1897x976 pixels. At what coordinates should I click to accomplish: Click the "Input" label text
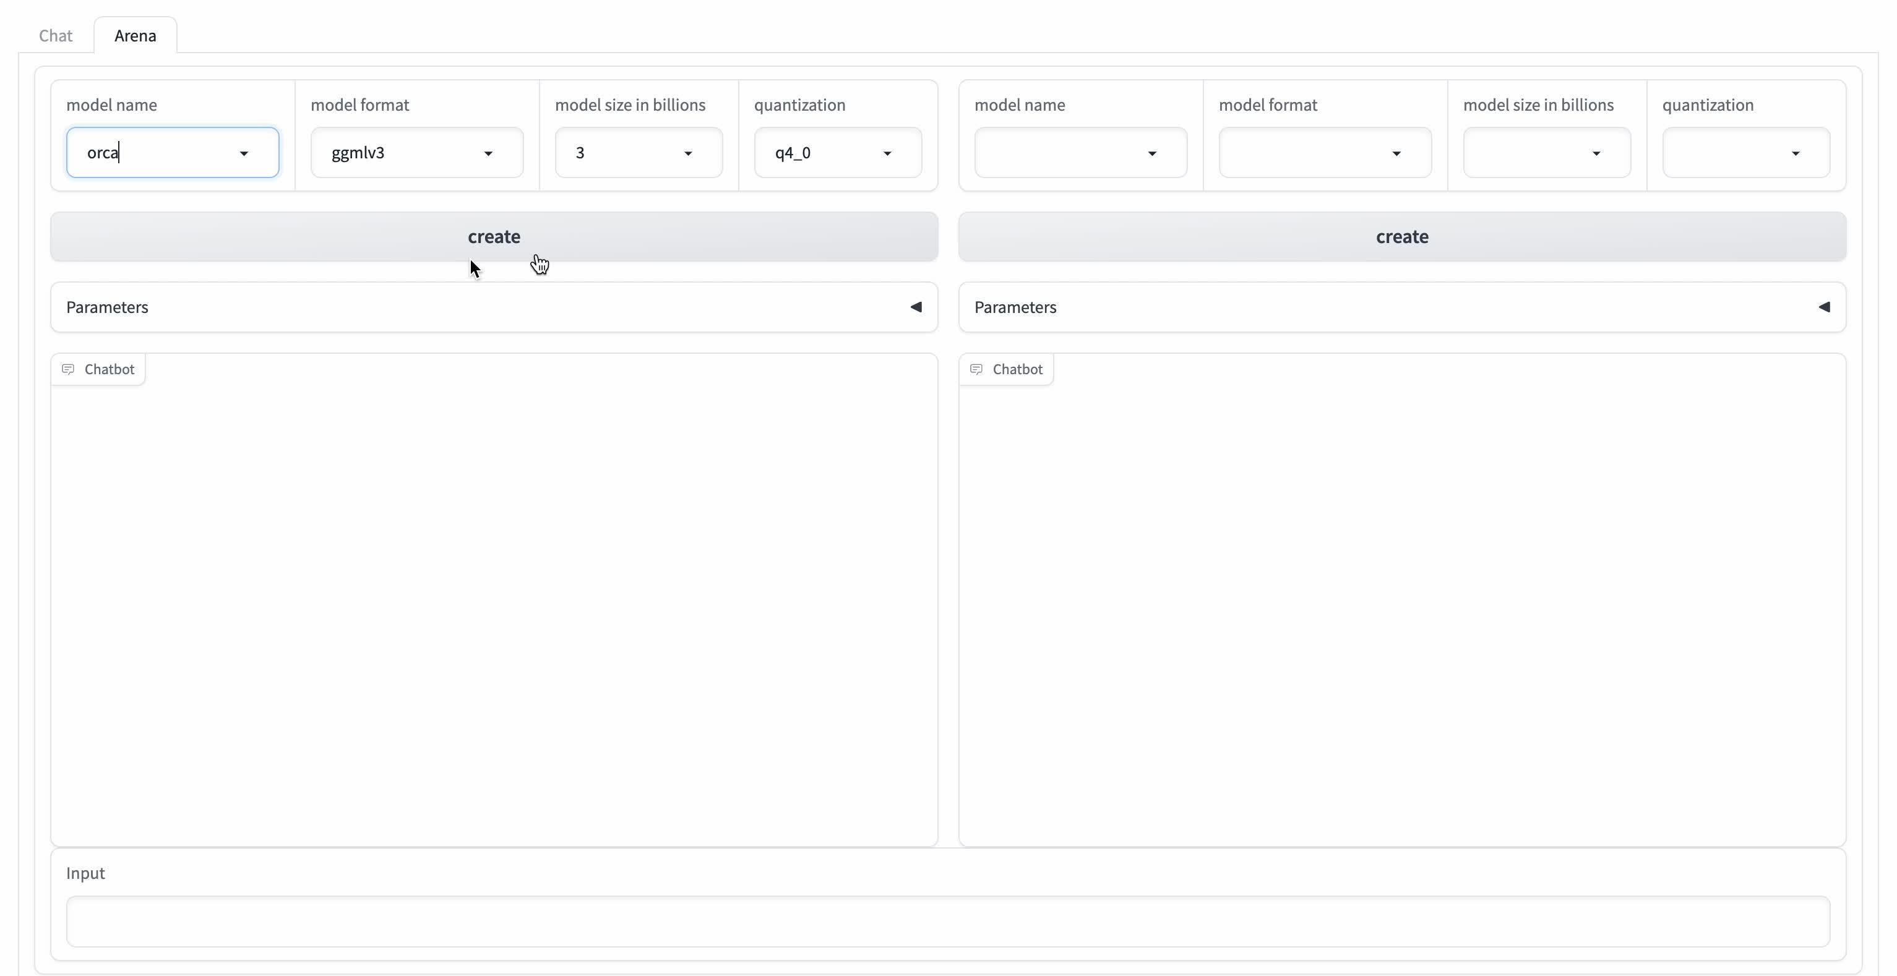click(85, 873)
